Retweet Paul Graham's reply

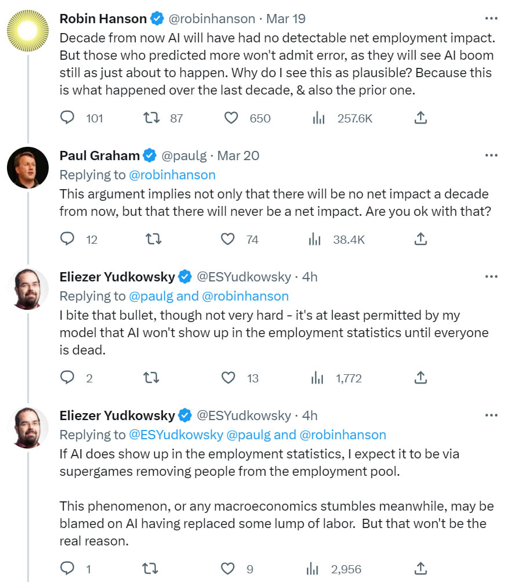click(153, 239)
